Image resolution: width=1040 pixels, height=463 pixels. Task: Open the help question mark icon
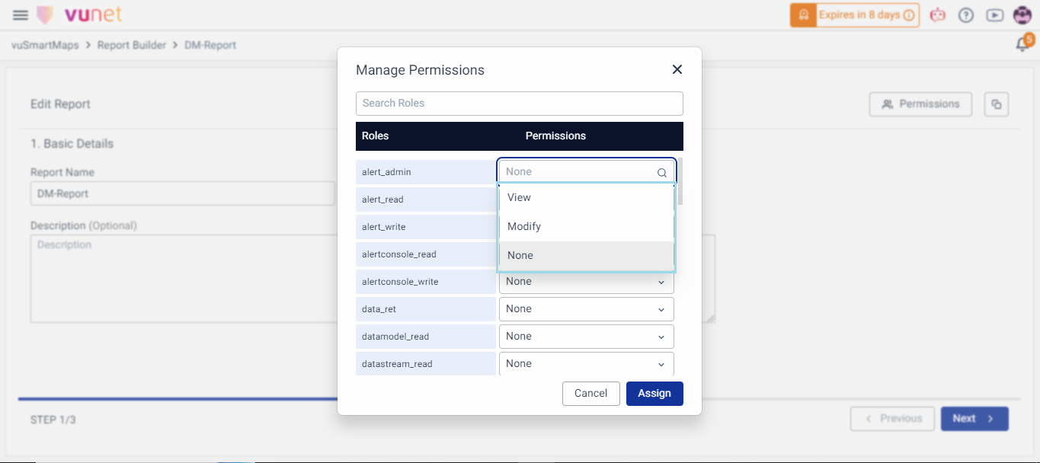coord(966,15)
